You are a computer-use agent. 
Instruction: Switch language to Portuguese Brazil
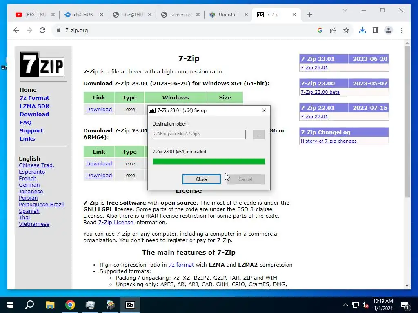click(x=42, y=205)
